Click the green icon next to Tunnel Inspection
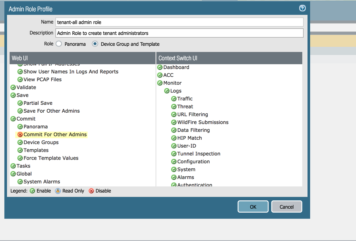Image resolution: width=356 pixels, height=241 pixels. click(174, 154)
